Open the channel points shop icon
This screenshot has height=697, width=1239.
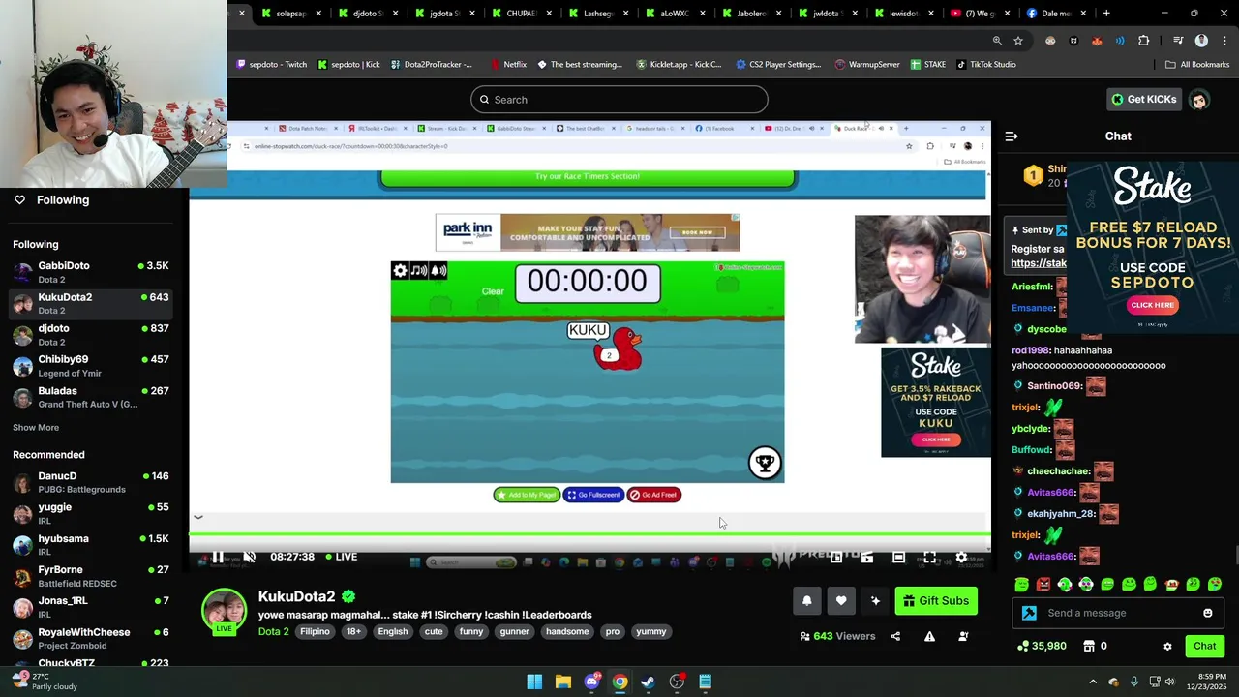click(1089, 646)
